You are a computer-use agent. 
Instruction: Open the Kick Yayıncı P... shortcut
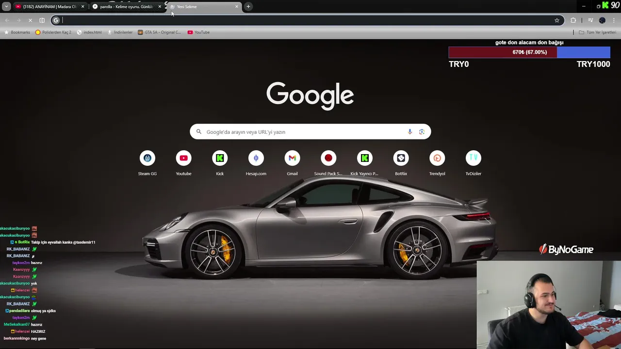[x=364, y=163]
